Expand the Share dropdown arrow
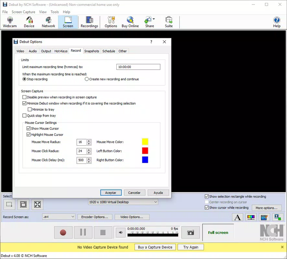The height and width of the screenshot is (259, 287). [x=154, y=19]
